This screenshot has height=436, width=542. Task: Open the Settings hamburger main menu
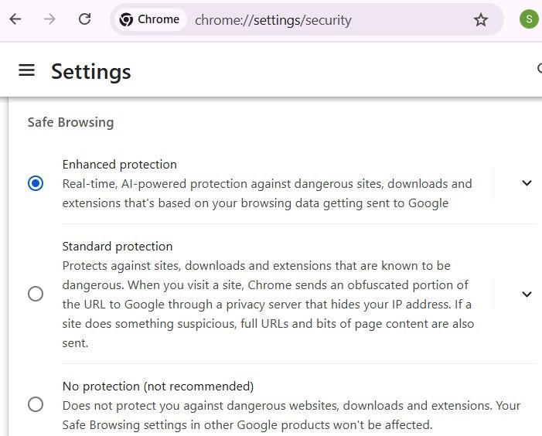[x=27, y=70]
